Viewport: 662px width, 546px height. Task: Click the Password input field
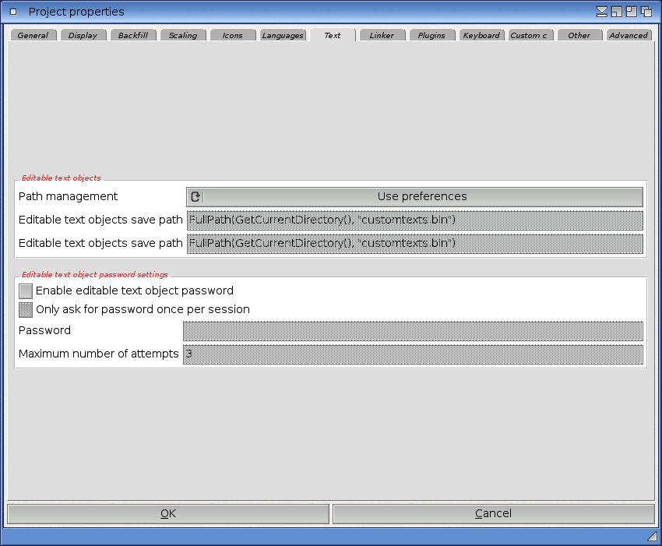coord(413,332)
